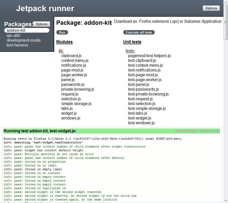Viewport: 228px width, 203px height.
Task: Open the selection.js module
Action: click(x=71, y=99)
